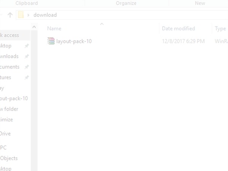Select the layout-pack-10 file name
This screenshot has width=228, height=171.
(74, 41)
